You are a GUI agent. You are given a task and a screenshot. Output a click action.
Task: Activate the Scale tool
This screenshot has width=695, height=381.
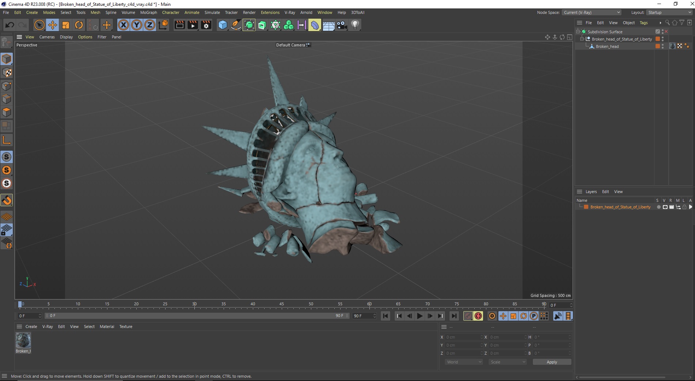coord(66,25)
